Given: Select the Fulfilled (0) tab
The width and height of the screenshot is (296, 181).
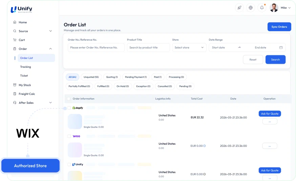Looking at the screenshot, I should (103, 86).
